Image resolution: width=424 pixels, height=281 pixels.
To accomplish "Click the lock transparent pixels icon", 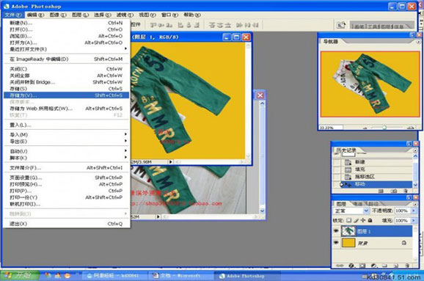I will tap(349, 220).
